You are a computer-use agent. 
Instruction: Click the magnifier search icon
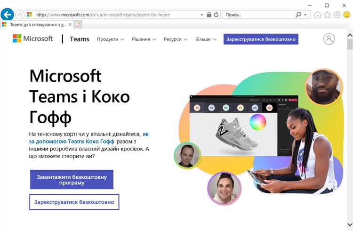[x=298, y=15]
